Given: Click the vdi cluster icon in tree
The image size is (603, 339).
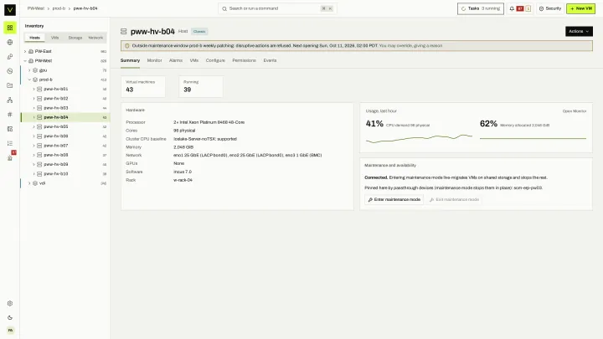Looking at the screenshot, I should pos(35,183).
